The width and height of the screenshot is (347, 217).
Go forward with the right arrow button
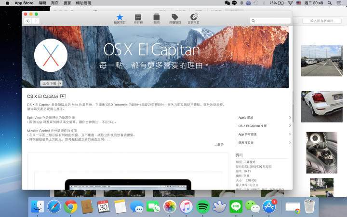tap(35, 21)
